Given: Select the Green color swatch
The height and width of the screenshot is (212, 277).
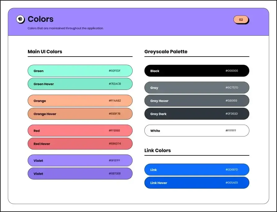Looking at the screenshot, I should 80,71.
